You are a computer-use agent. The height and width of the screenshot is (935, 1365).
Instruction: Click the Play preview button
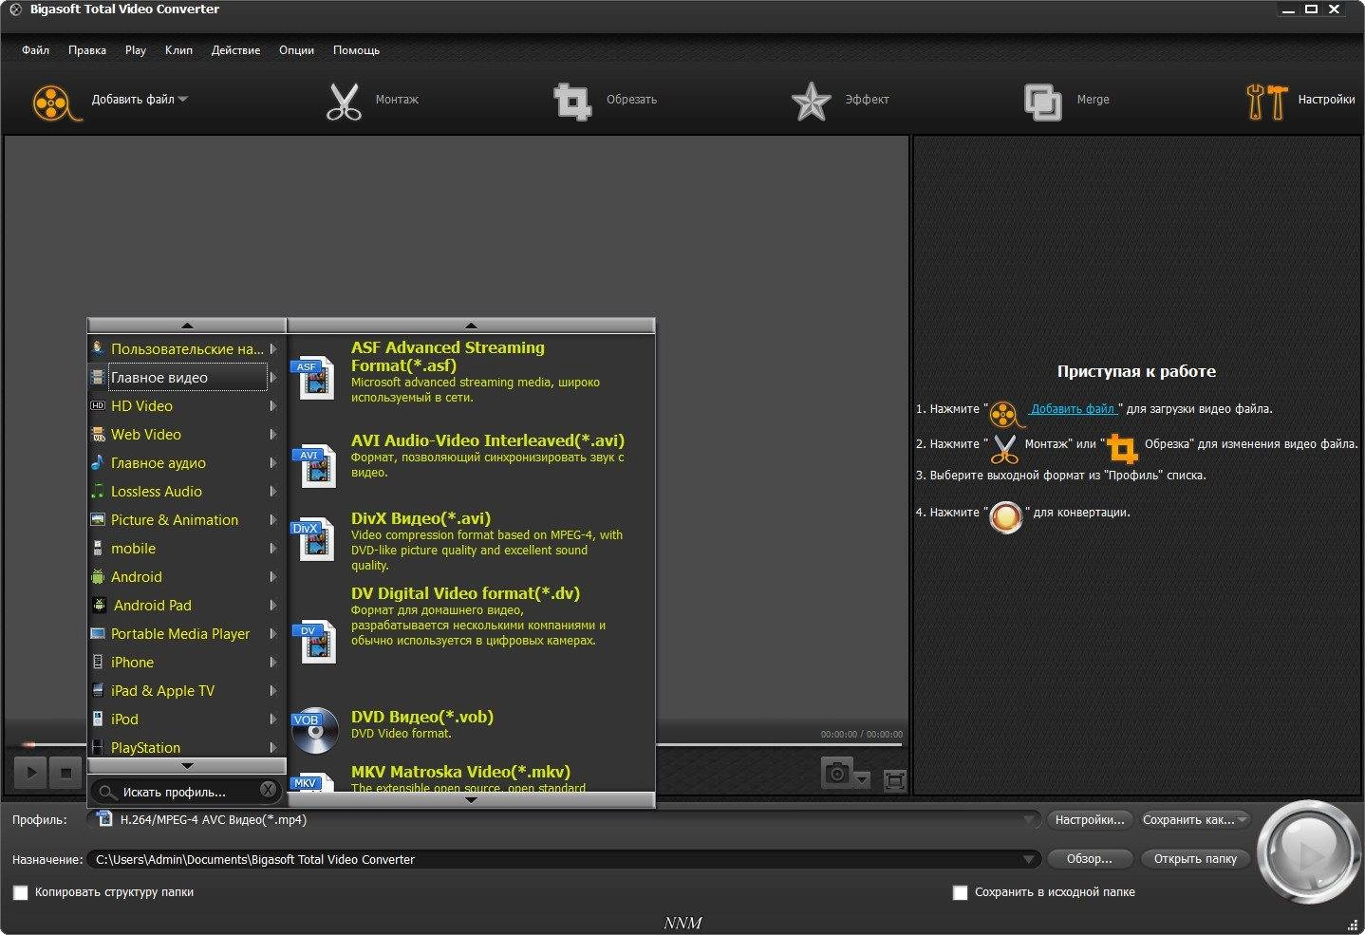click(x=30, y=773)
